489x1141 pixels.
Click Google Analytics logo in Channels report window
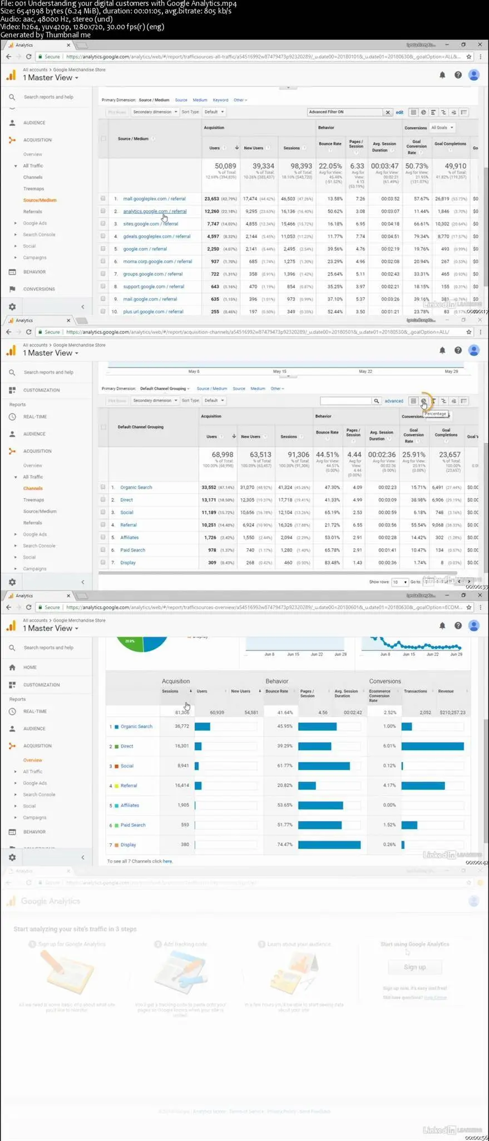click(11, 350)
